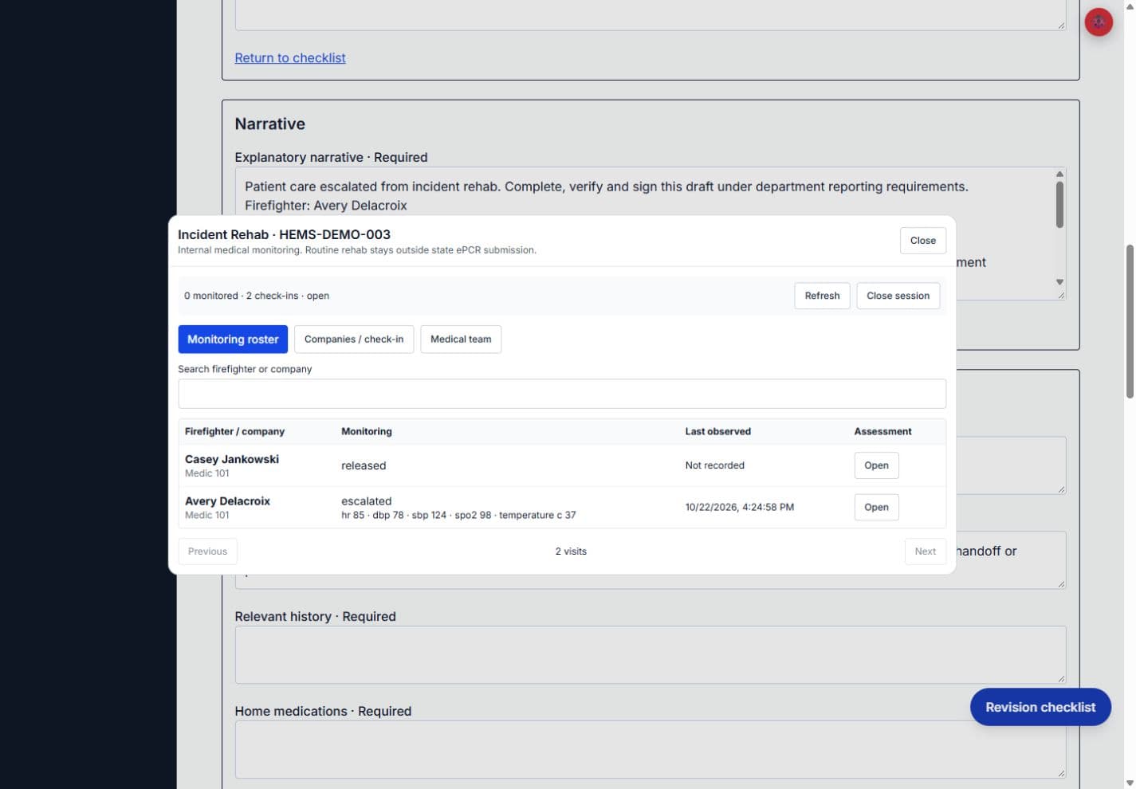Click the Close session button
Image resolution: width=1136 pixels, height=789 pixels.
coord(898,296)
